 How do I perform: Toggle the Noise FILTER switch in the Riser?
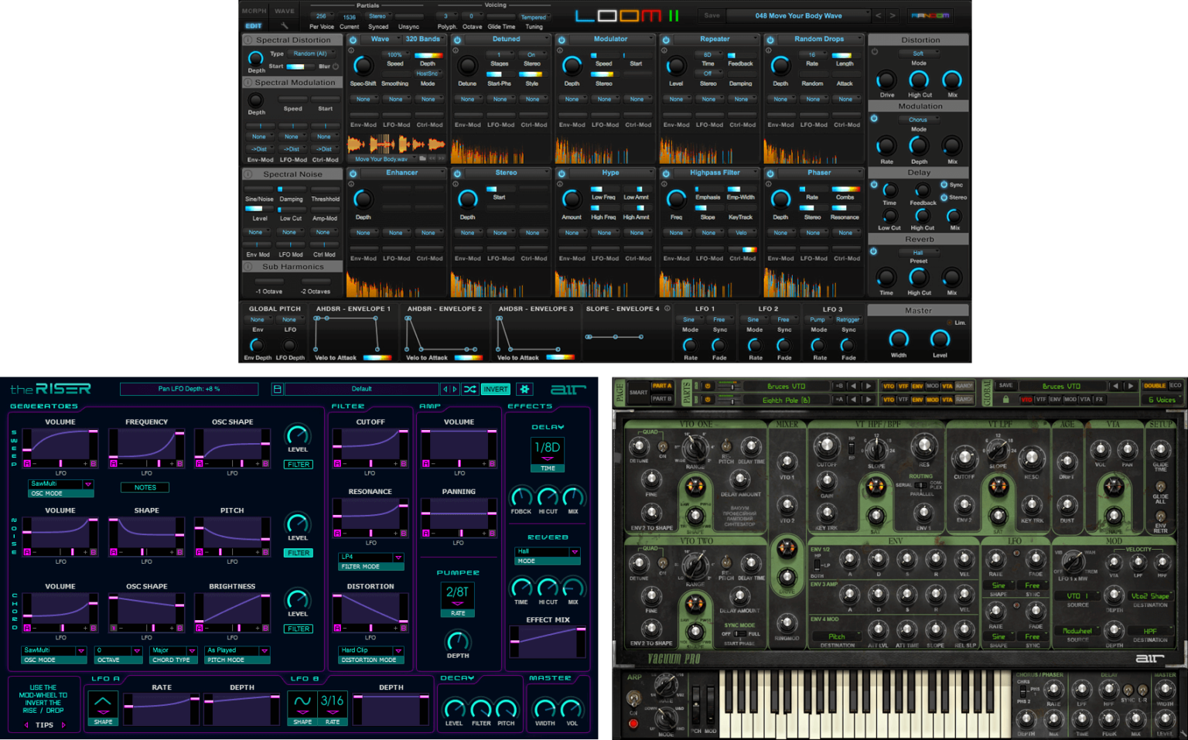click(299, 553)
